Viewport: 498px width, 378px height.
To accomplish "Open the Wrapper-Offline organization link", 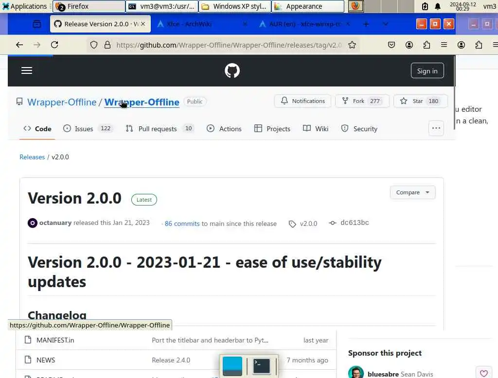I will 62,102.
